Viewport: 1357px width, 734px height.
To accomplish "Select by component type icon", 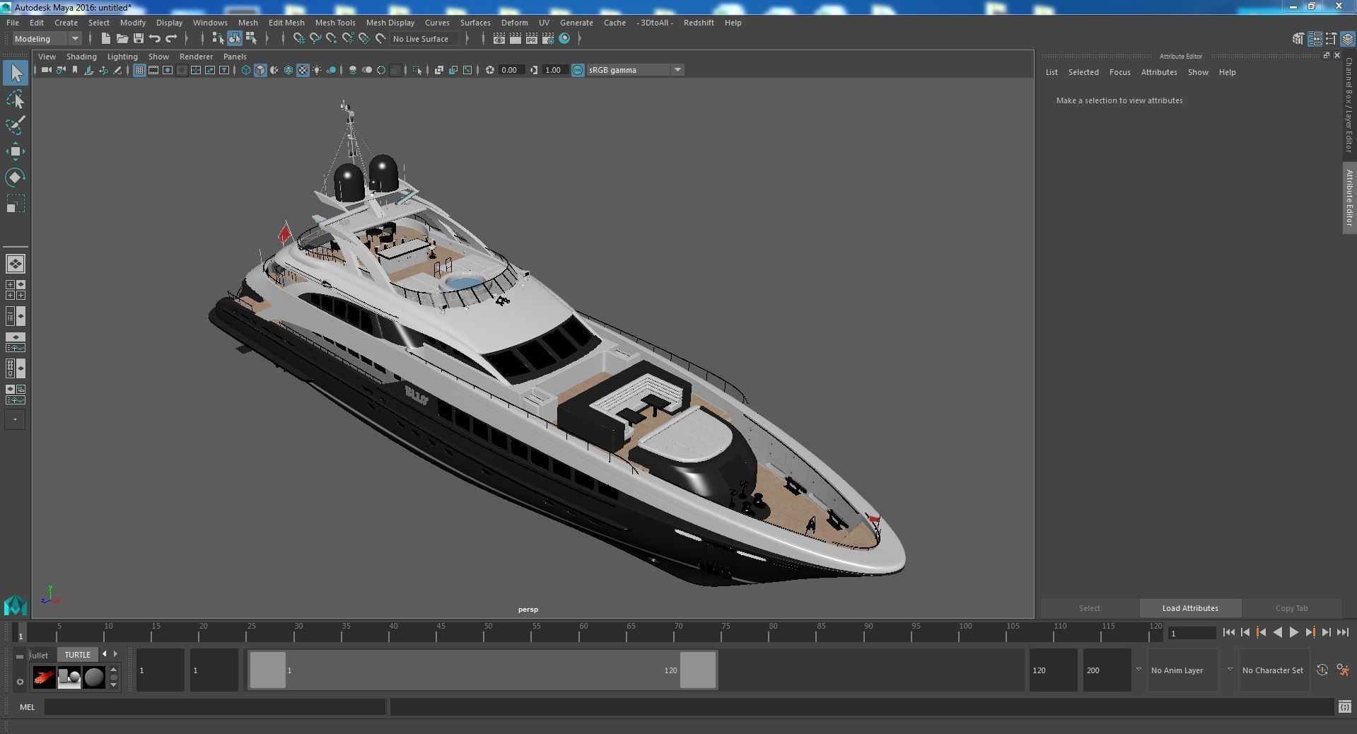I will click(x=251, y=38).
